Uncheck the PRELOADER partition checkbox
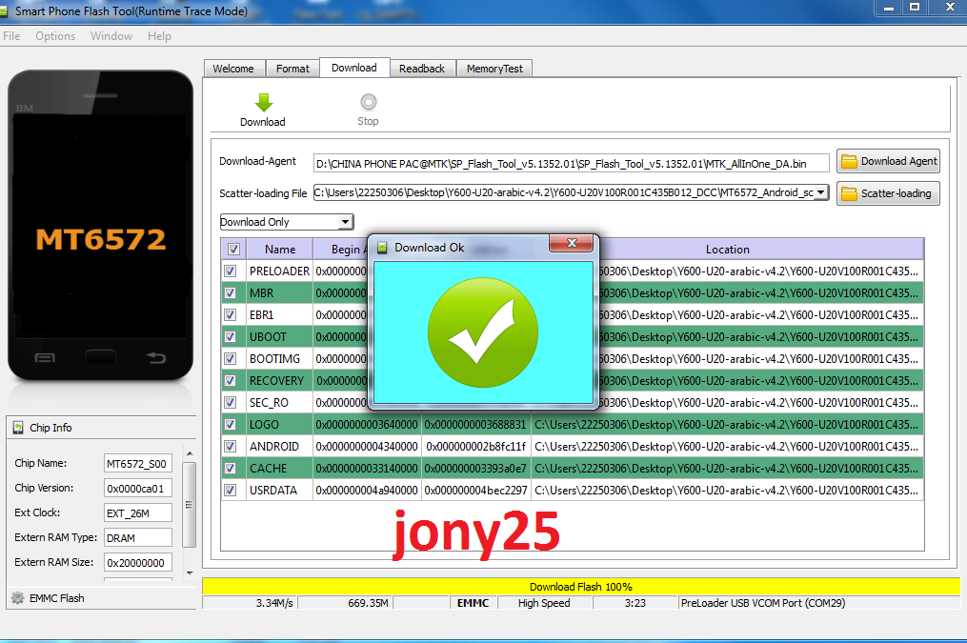The width and height of the screenshot is (967, 643). tap(231, 271)
